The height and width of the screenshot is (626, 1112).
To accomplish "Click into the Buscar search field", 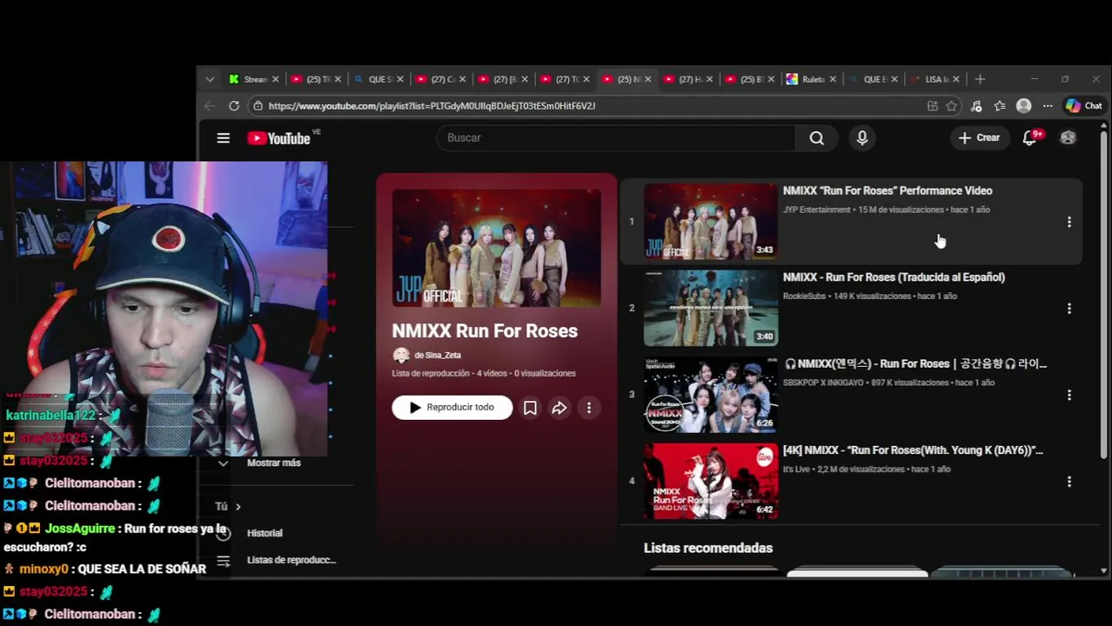I will (x=616, y=138).
